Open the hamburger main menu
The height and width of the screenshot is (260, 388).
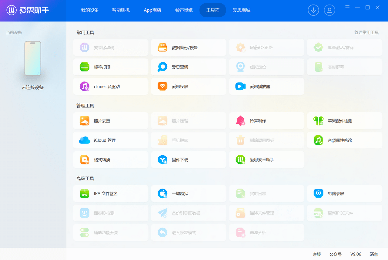click(x=347, y=7)
